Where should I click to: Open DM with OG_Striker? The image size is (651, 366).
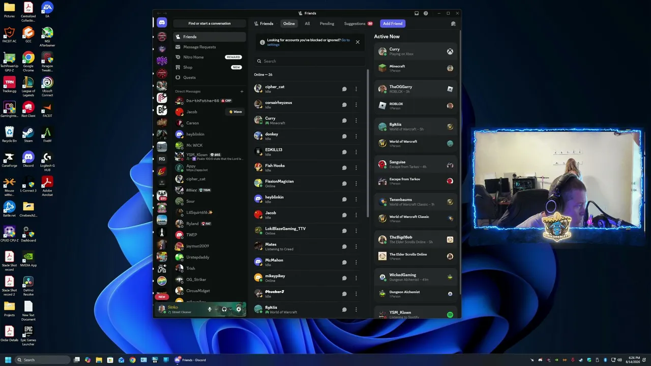210,280
